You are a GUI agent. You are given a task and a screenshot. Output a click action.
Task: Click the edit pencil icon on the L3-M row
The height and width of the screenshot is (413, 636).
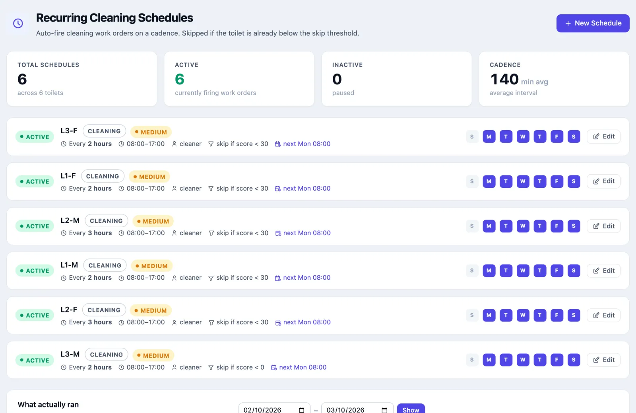(596, 360)
